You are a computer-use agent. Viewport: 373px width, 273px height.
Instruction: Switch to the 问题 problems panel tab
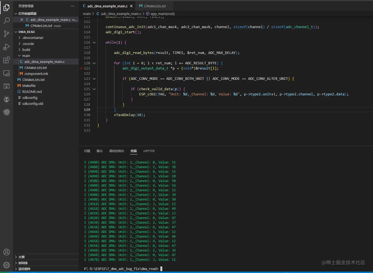tap(87, 151)
